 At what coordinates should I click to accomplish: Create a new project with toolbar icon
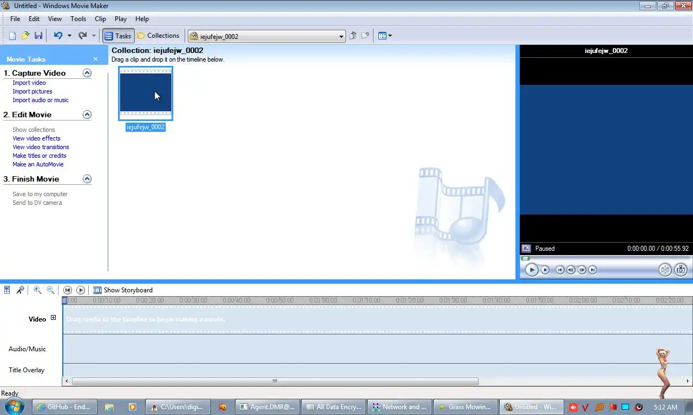coord(12,36)
